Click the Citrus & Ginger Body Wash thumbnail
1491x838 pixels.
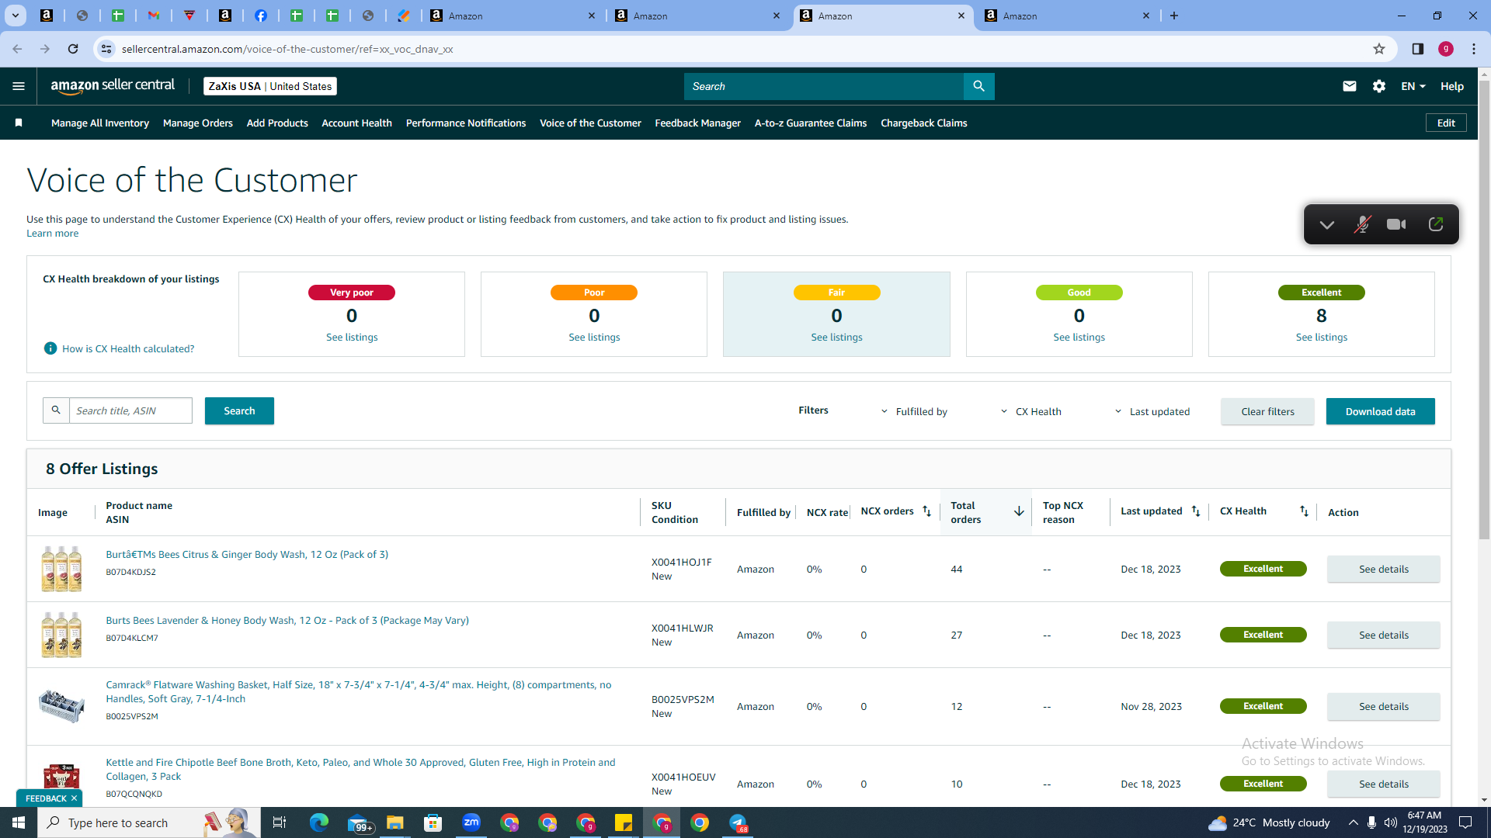coord(61,569)
